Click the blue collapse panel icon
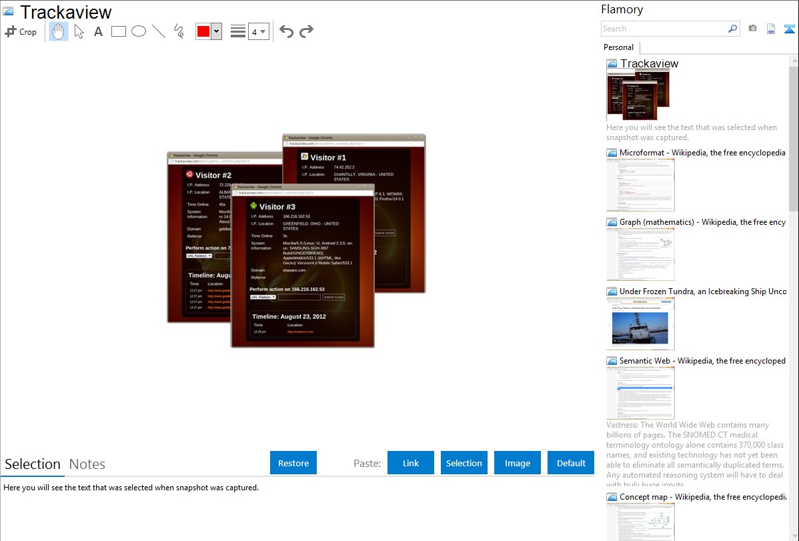 coord(789,29)
